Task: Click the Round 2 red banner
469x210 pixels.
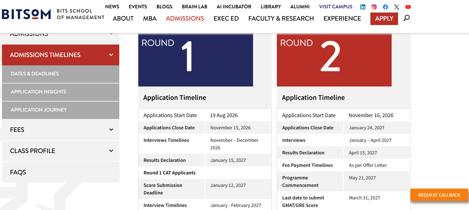Action: click(334, 60)
